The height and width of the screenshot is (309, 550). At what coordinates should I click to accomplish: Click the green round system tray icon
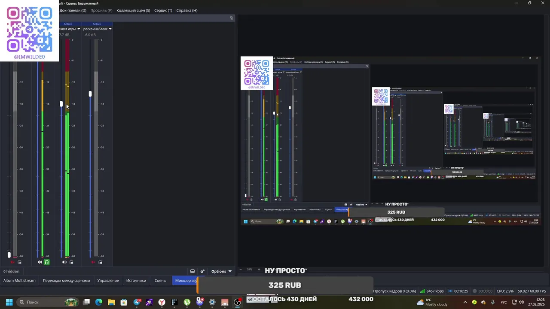pos(474,302)
